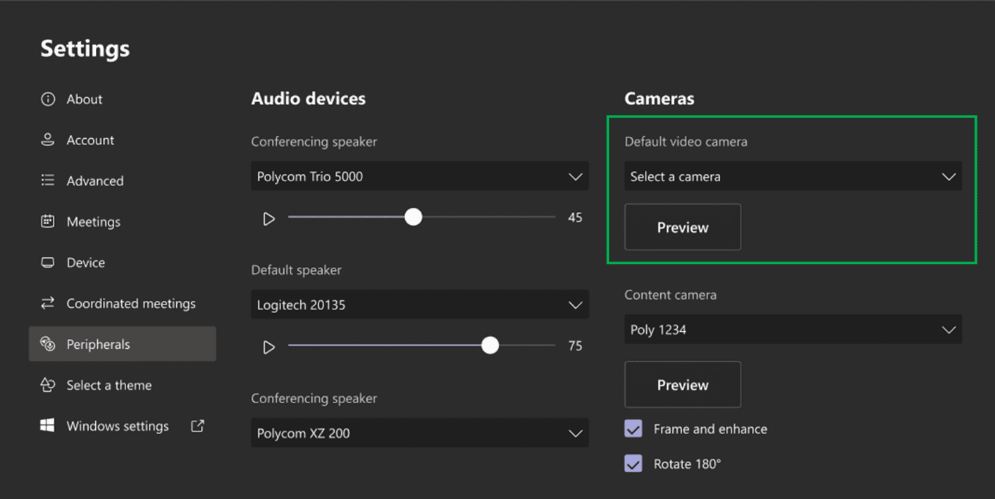Click the Coordinated meetings arrows icon
This screenshot has width=995, height=499.
pos(47,303)
